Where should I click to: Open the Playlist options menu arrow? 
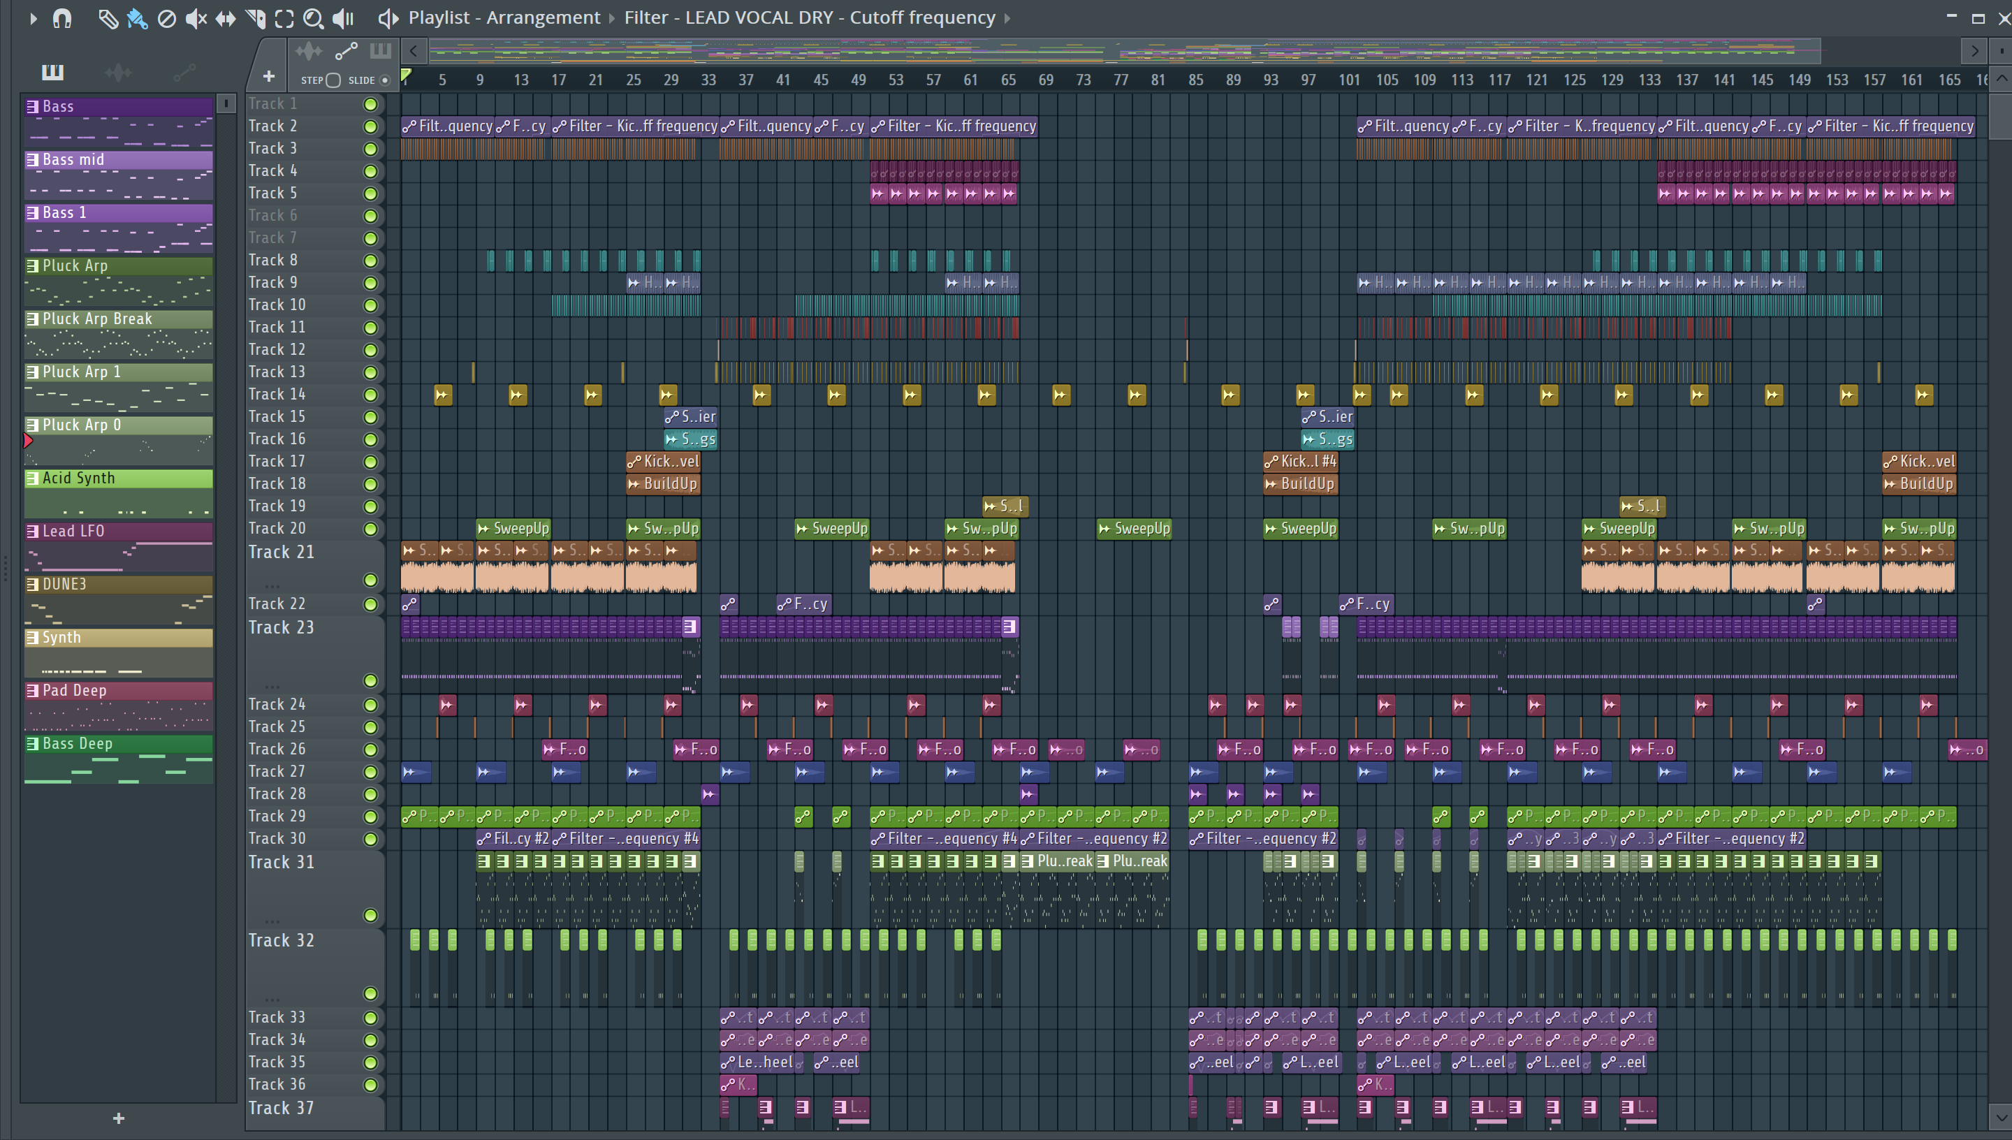click(32, 17)
